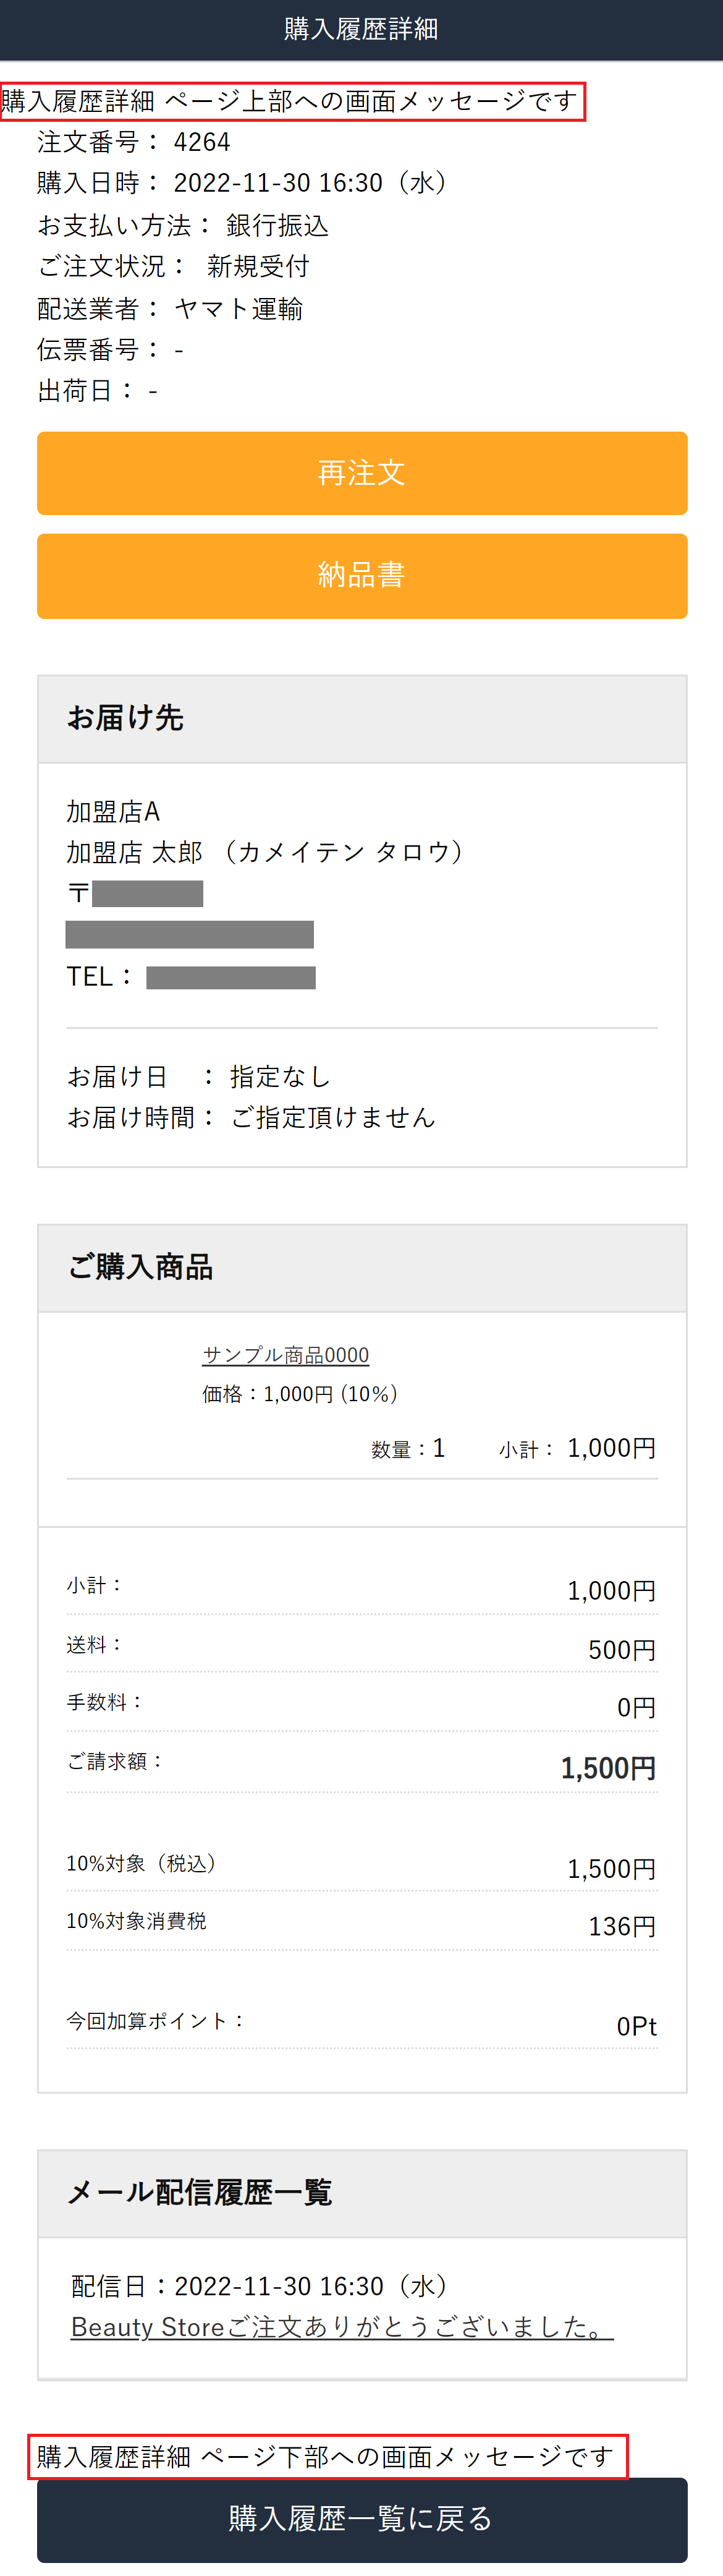Open the Beauty Store order confirmation mail link
Screen dimensions: 723x2576
[341, 2327]
